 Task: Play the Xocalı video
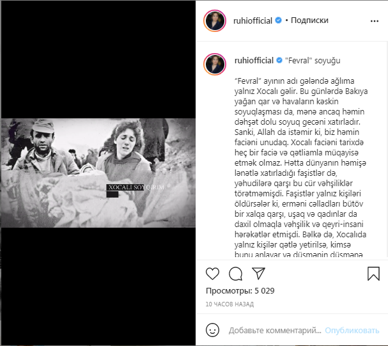(98, 173)
